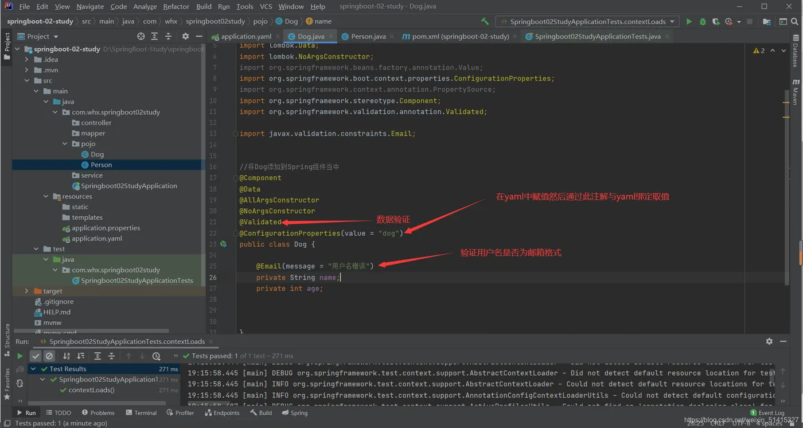Image resolution: width=803 pixels, height=428 pixels.
Task: Expand the target folder
Action: pyautogui.click(x=27, y=291)
